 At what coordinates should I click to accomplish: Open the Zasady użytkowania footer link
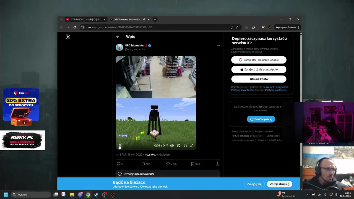point(241,132)
